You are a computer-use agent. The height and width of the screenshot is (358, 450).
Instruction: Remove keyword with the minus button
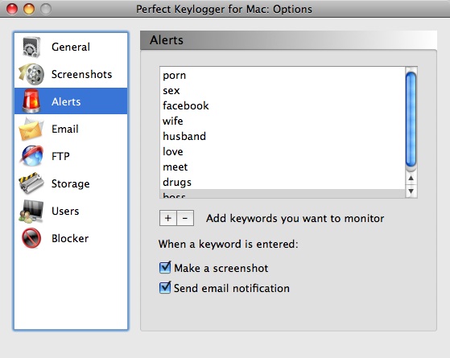click(x=185, y=218)
